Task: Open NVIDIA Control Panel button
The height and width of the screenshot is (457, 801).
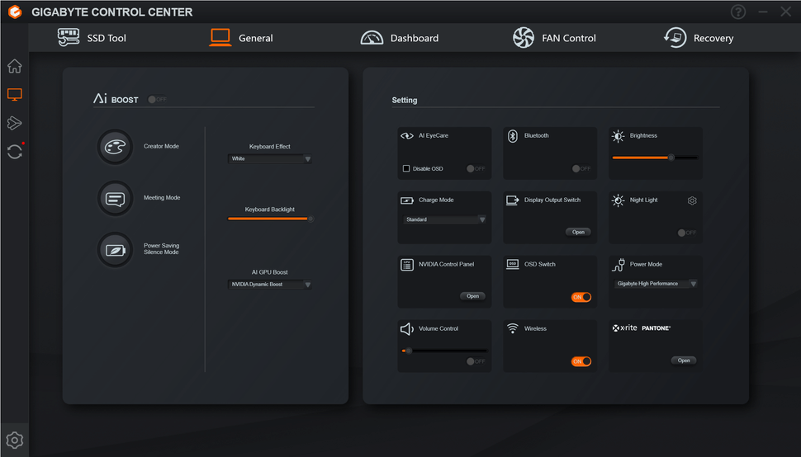Action: pyautogui.click(x=472, y=296)
